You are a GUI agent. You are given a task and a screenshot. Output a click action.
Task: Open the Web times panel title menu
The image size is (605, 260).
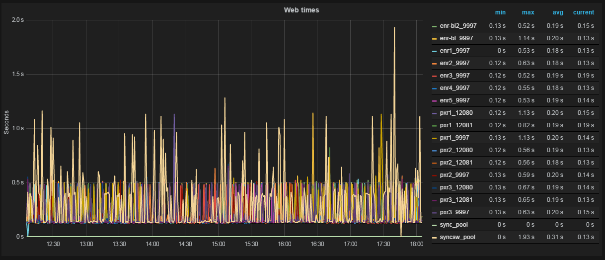coord(302,10)
